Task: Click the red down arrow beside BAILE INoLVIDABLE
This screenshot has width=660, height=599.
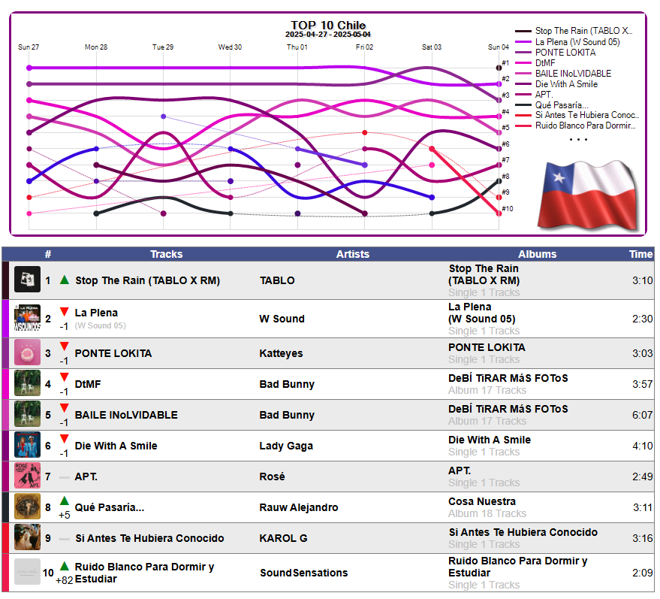Action: pos(64,408)
